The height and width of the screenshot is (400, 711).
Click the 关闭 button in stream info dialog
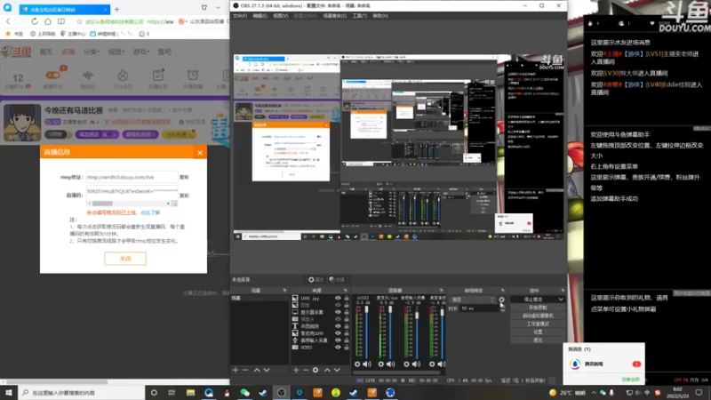(125, 259)
